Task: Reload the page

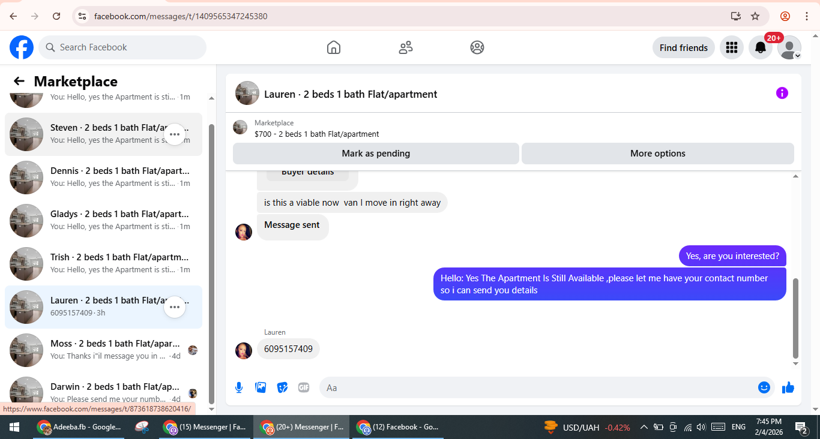Action: [x=56, y=16]
